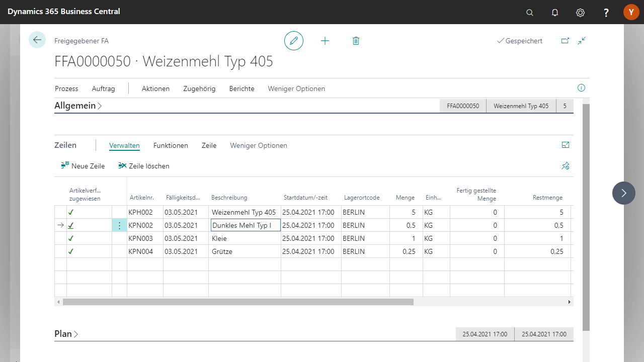Toggle the info FactBox icon
Image resolution: width=644 pixels, height=362 pixels.
(581, 88)
